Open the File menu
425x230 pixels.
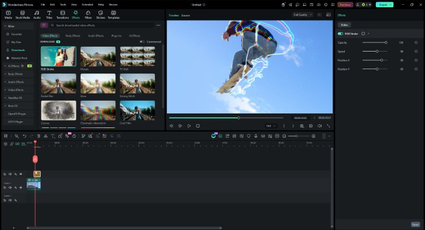coord(43,5)
